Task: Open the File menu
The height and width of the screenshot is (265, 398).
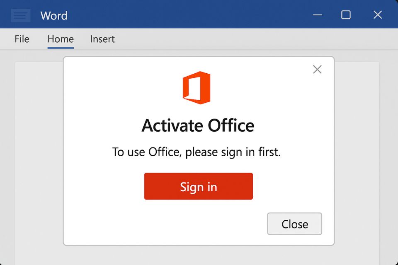Action: tap(22, 39)
